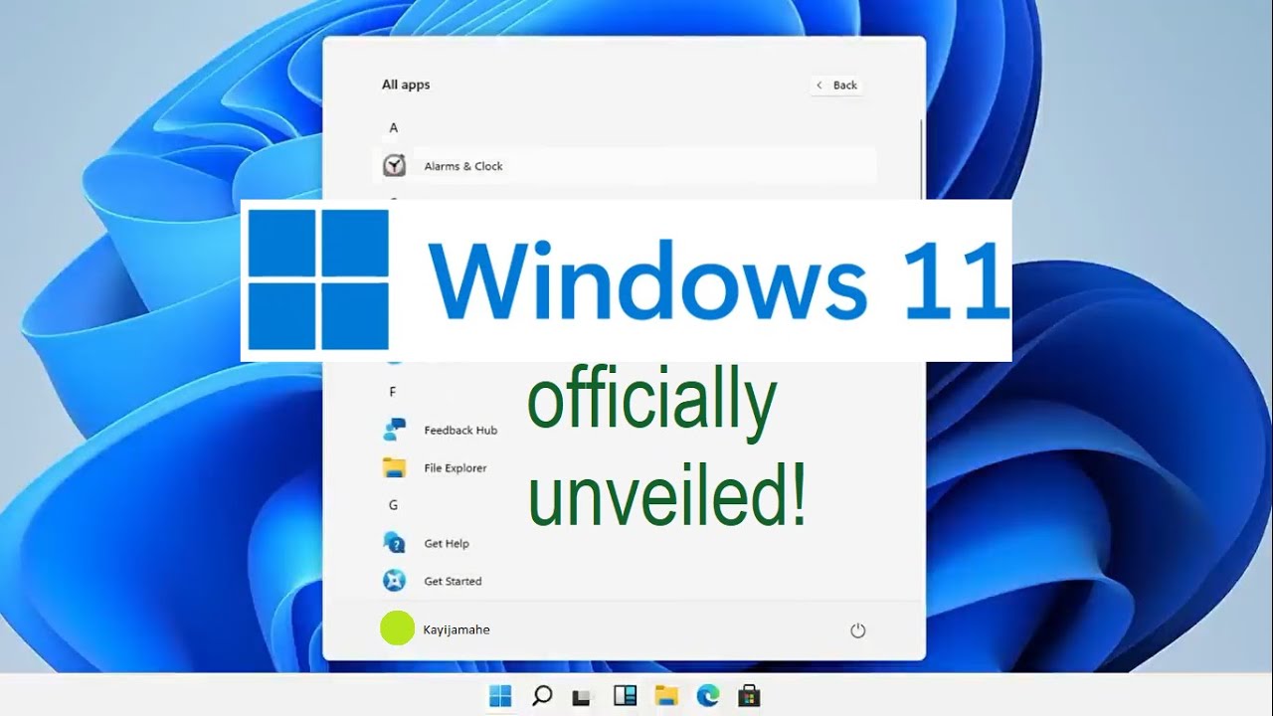
Task: Select the Feedback Hub label
Action: 460,431
